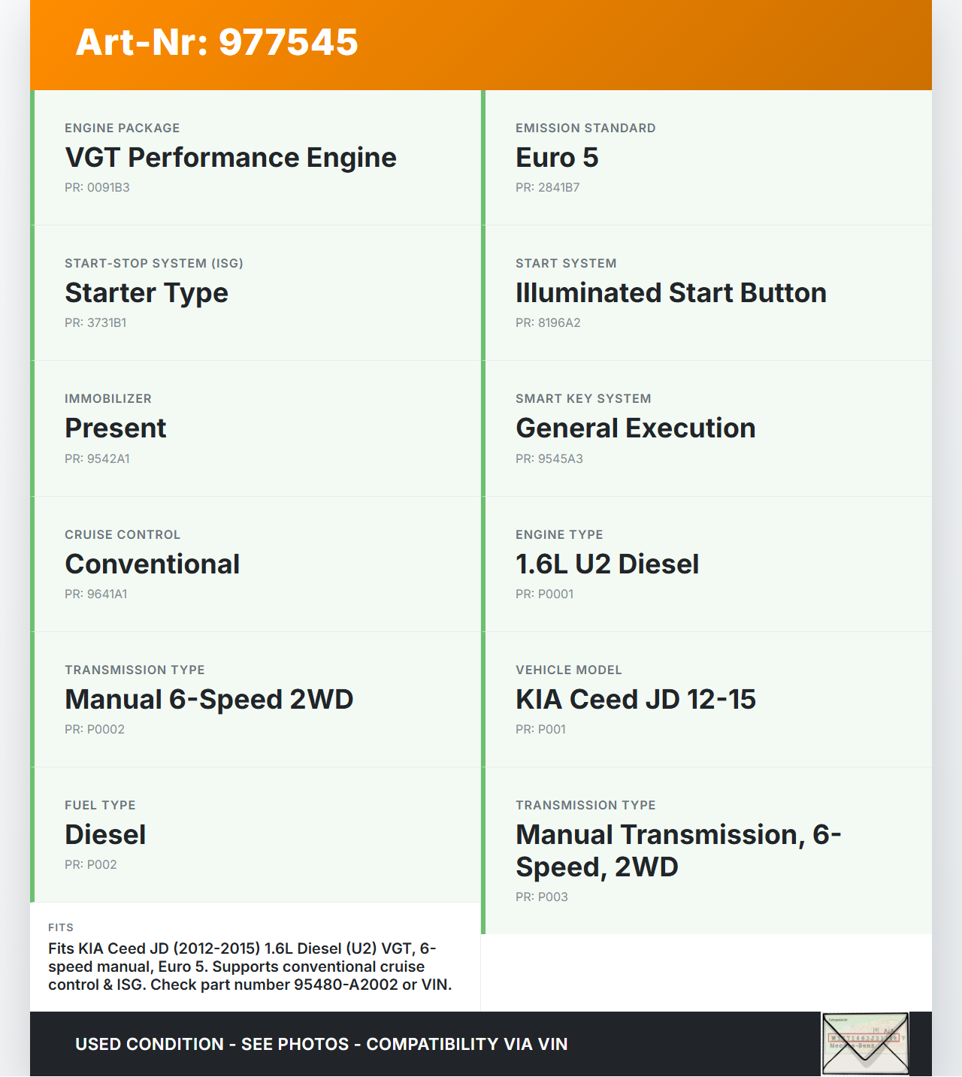
Task: Click the Used Condition footer notice
Action: 321,1044
